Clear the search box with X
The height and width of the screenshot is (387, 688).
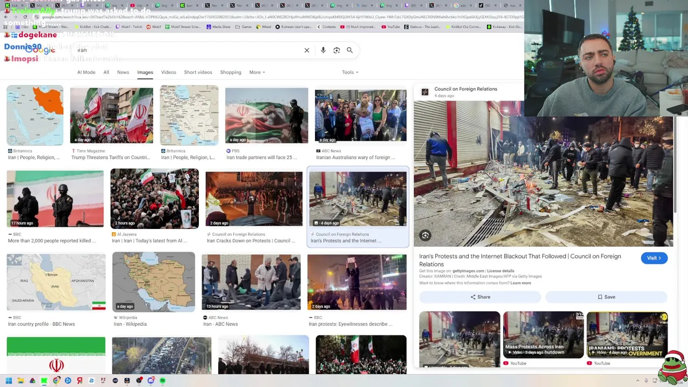307,50
